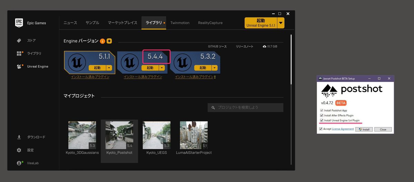Expand the 5.3.2 launch dropdown arrow
Screen dimensions: 414x182
point(215,68)
